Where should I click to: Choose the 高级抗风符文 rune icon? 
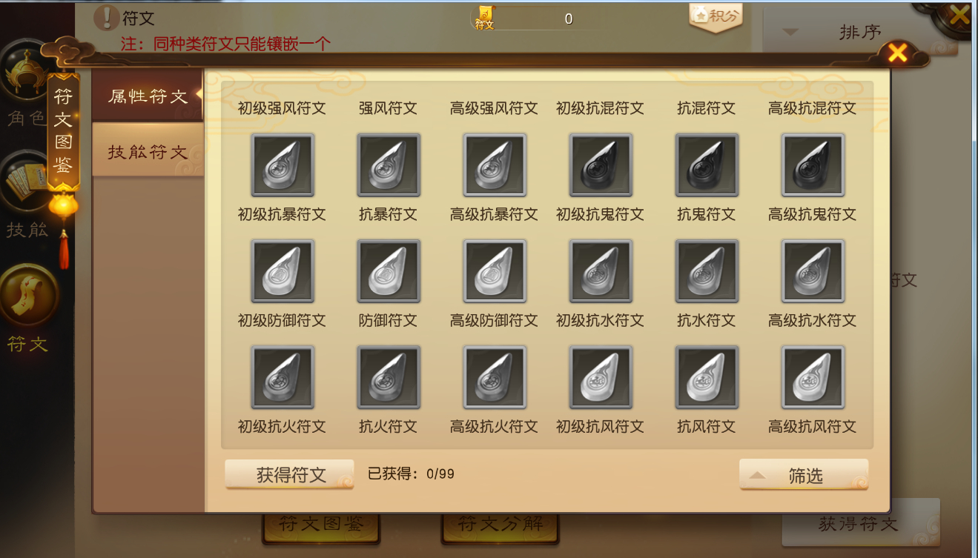click(813, 377)
